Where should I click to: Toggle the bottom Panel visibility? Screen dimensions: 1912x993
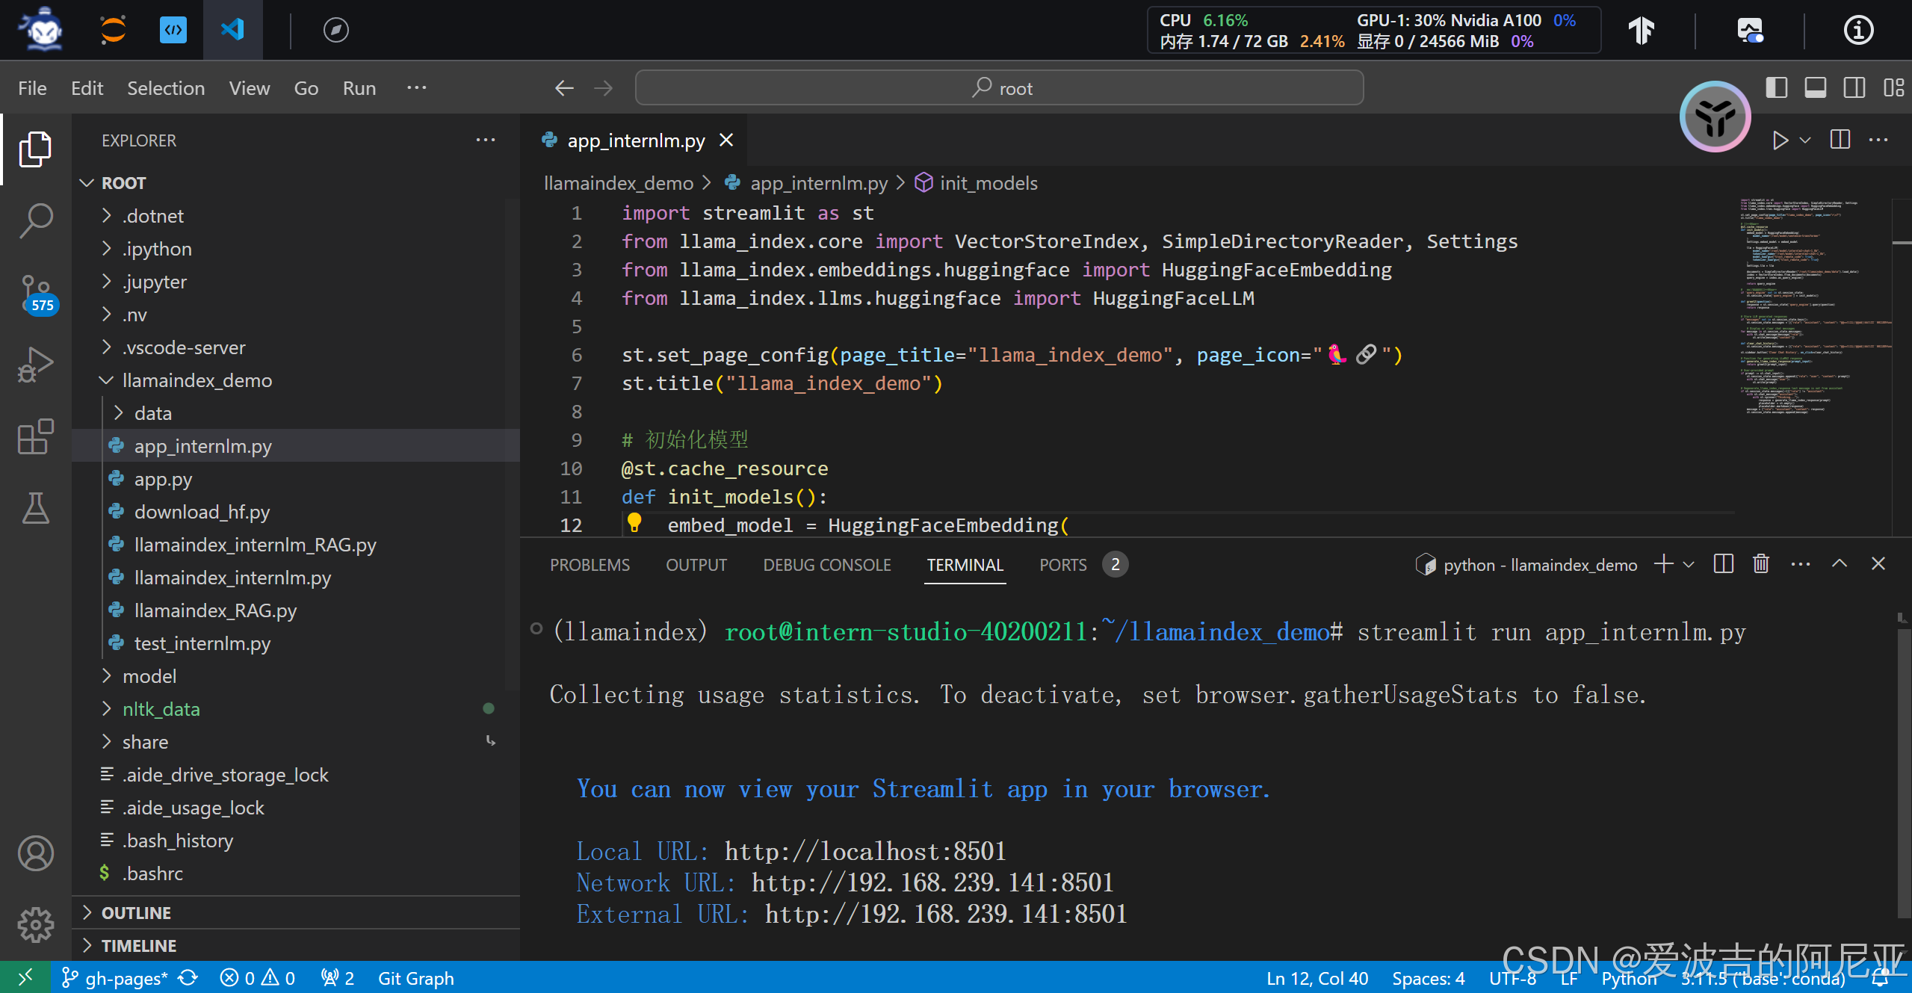tap(1816, 88)
